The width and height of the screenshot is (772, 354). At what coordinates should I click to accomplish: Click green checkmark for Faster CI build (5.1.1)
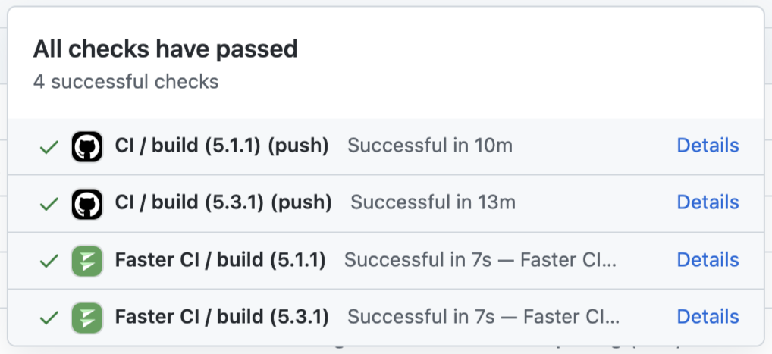[49, 261]
